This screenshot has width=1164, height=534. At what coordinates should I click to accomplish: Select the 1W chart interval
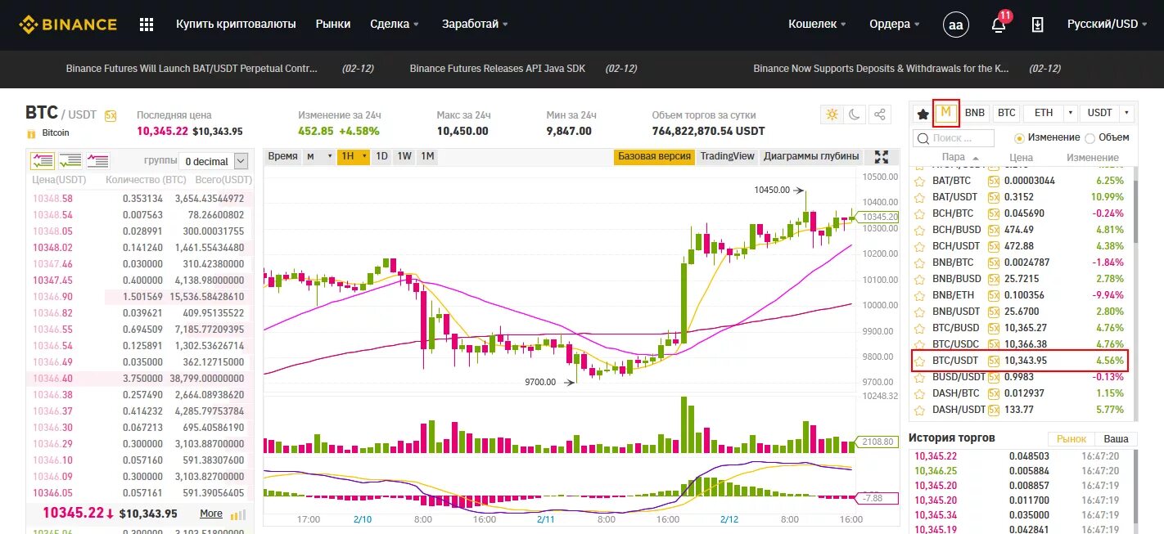click(x=404, y=156)
